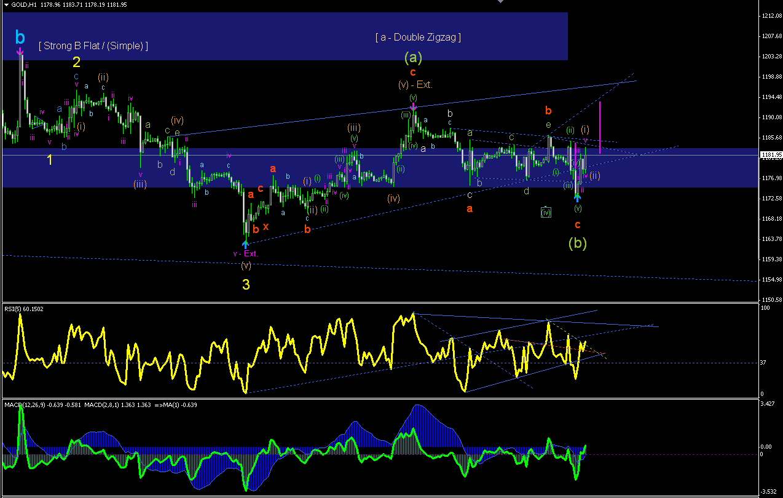Select the '[ Strong B Flat / (Simple) ]' label
This screenshot has width=783, height=498.
point(93,46)
